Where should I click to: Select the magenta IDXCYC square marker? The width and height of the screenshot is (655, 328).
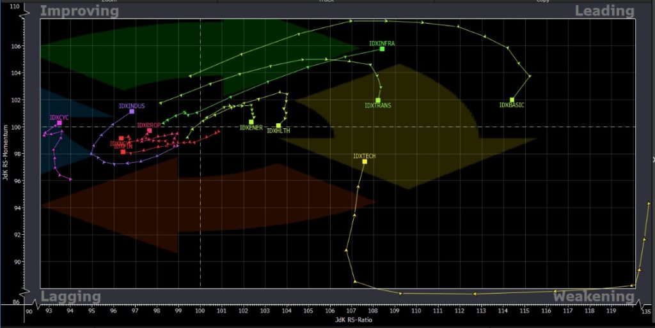coord(59,123)
